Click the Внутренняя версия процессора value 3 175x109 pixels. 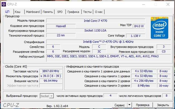pyautogui.click(x=164, y=47)
